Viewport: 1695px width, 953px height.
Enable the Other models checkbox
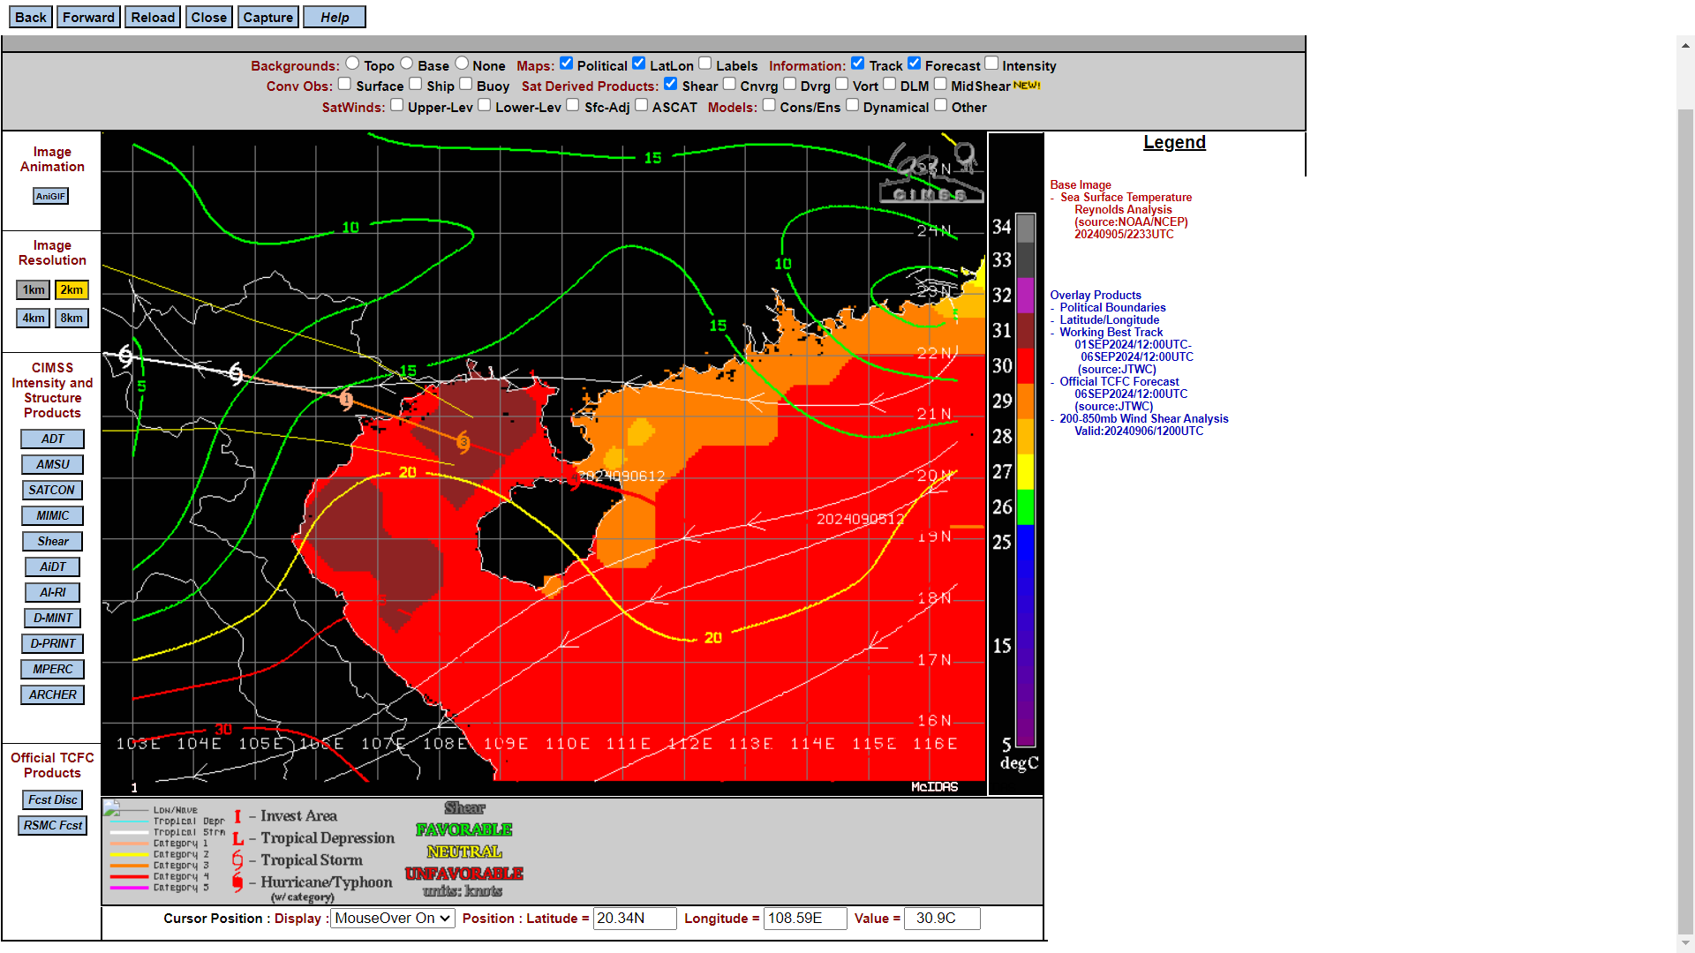tap(941, 105)
